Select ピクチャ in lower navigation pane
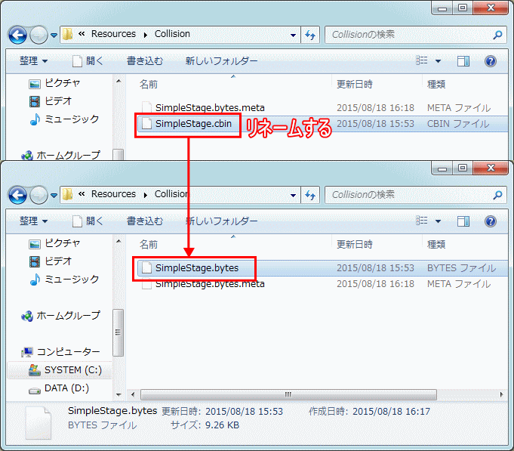This screenshot has width=514, height=451. tap(54, 243)
